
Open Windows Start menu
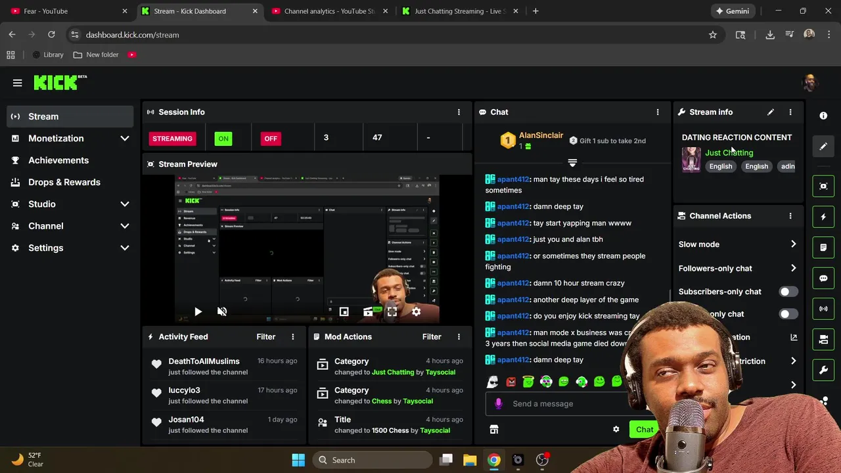pos(298,460)
